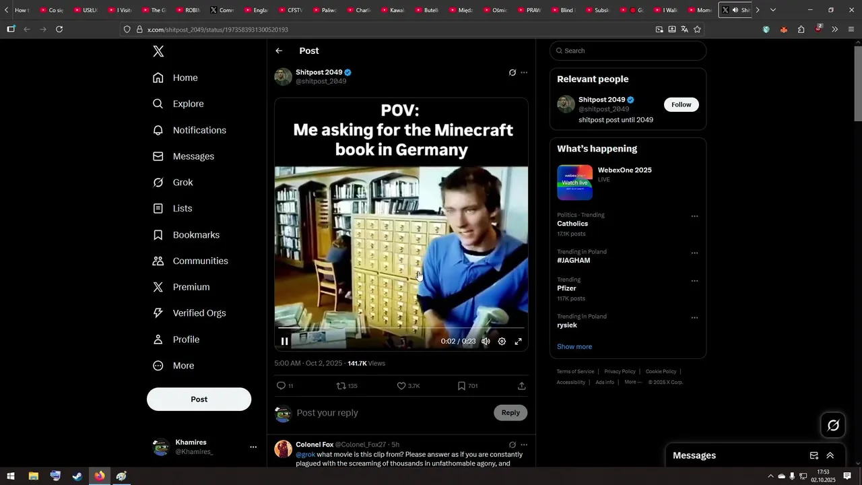Viewport: 862px width, 485px height.
Task: Open account options next to Khamires
Action: [253, 447]
